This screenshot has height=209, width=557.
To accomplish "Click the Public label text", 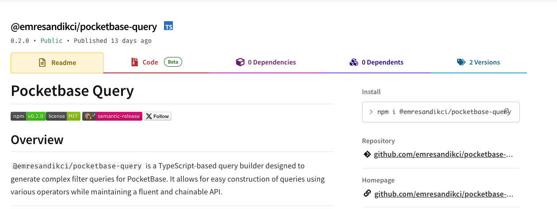I will tap(52, 41).
